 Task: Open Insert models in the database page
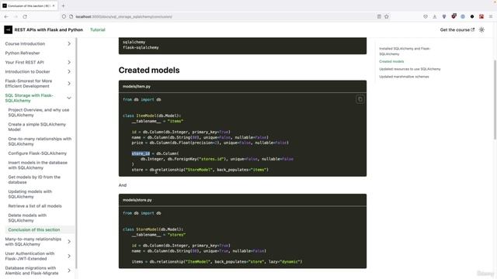(38, 165)
